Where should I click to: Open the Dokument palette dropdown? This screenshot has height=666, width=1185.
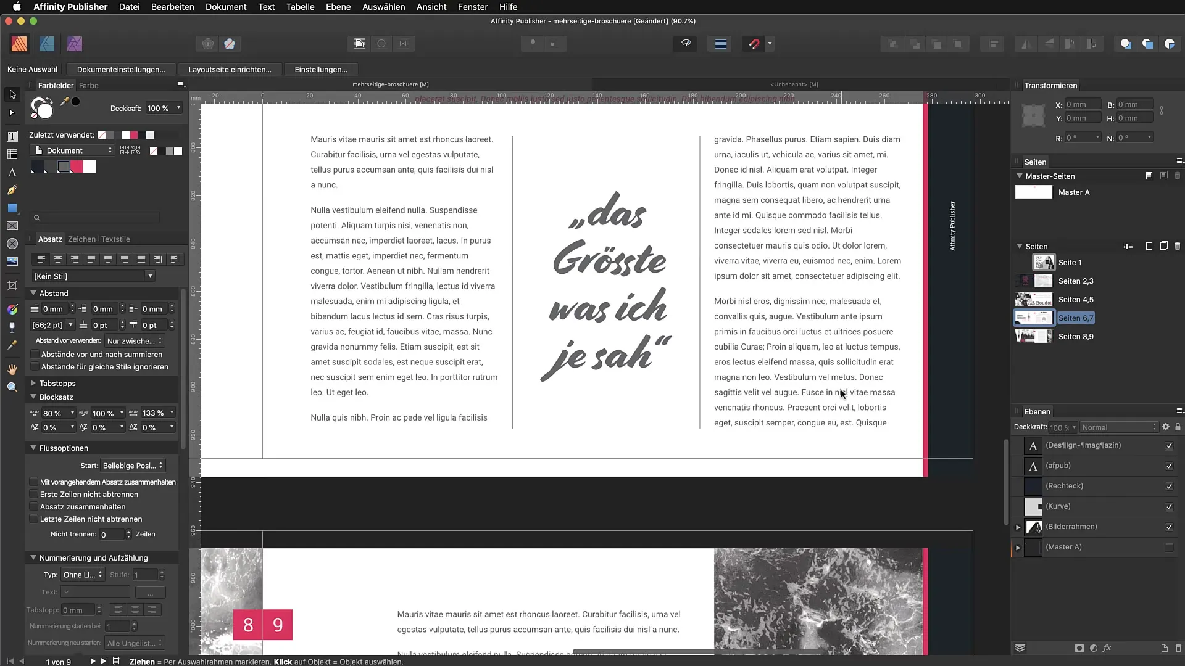point(72,150)
